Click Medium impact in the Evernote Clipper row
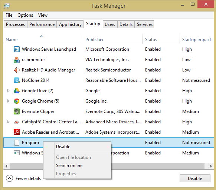216x190 pixels. click(x=190, y=111)
